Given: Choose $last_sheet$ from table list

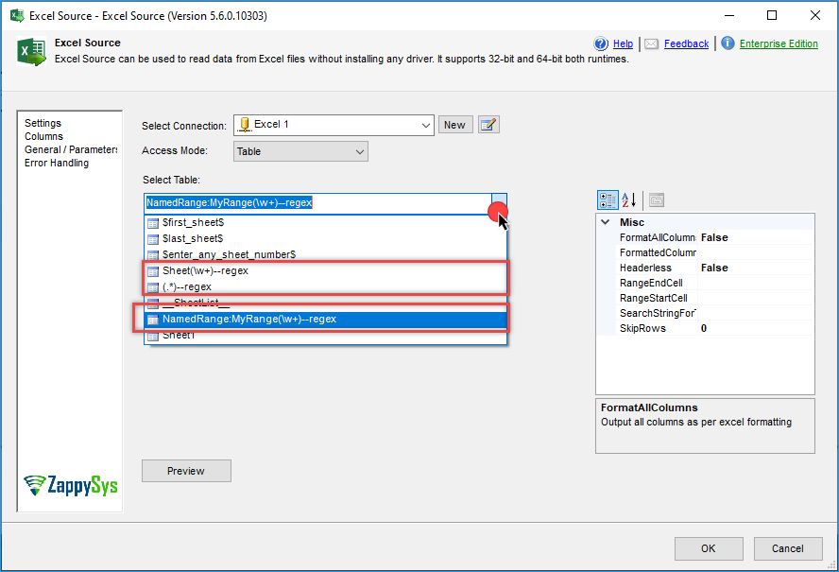Looking at the screenshot, I should (325, 239).
